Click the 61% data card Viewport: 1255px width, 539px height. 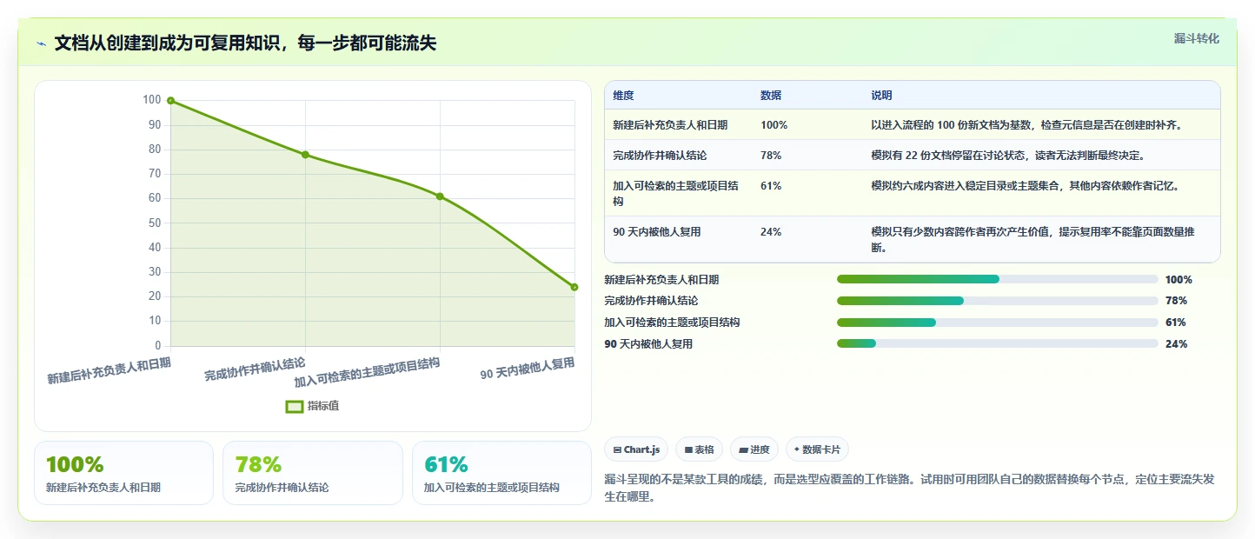click(x=501, y=473)
